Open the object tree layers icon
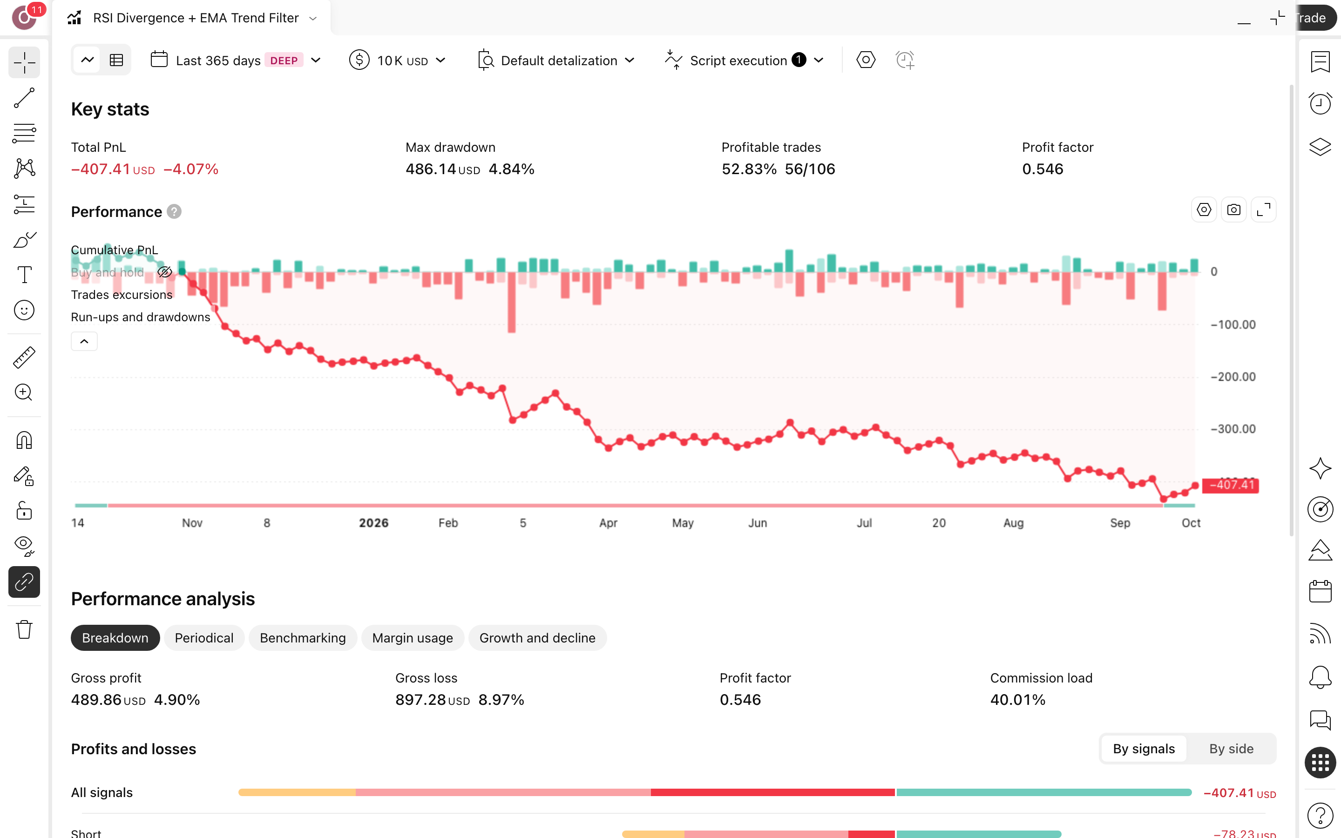The image size is (1341, 838). coord(1320,147)
